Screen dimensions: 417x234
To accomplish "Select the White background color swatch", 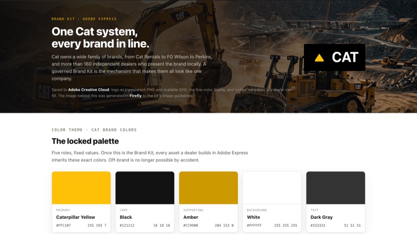I will 272,188.
